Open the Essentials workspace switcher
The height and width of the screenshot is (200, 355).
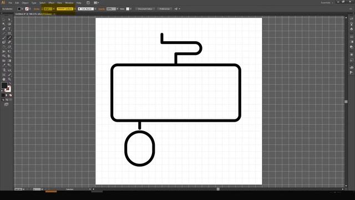coord(327,3)
